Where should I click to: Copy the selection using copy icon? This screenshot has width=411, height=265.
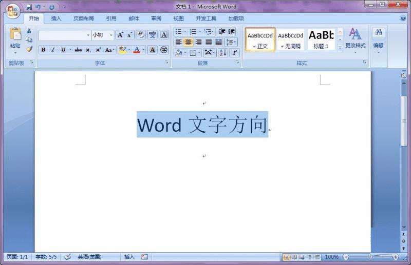[29, 39]
